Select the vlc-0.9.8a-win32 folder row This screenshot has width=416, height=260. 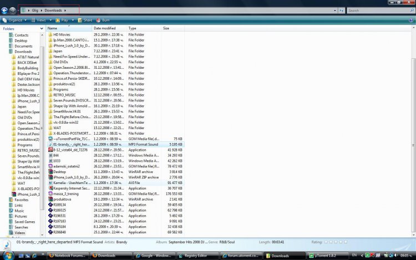pos(116,123)
